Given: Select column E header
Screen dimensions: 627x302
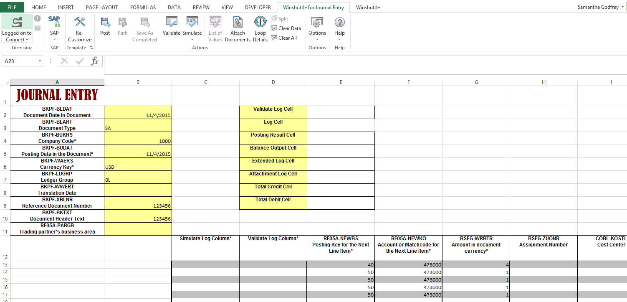Looking at the screenshot, I should click(x=341, y=82).
